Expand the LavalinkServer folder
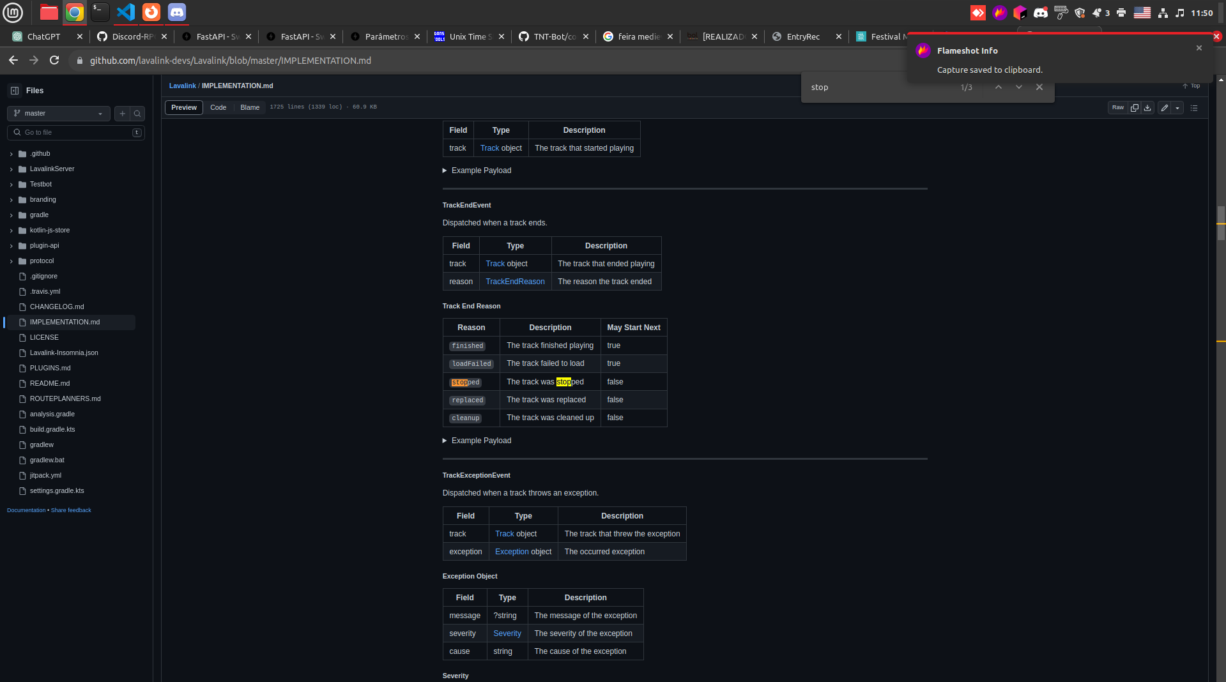1226x682 pixels. pos(11,169)
